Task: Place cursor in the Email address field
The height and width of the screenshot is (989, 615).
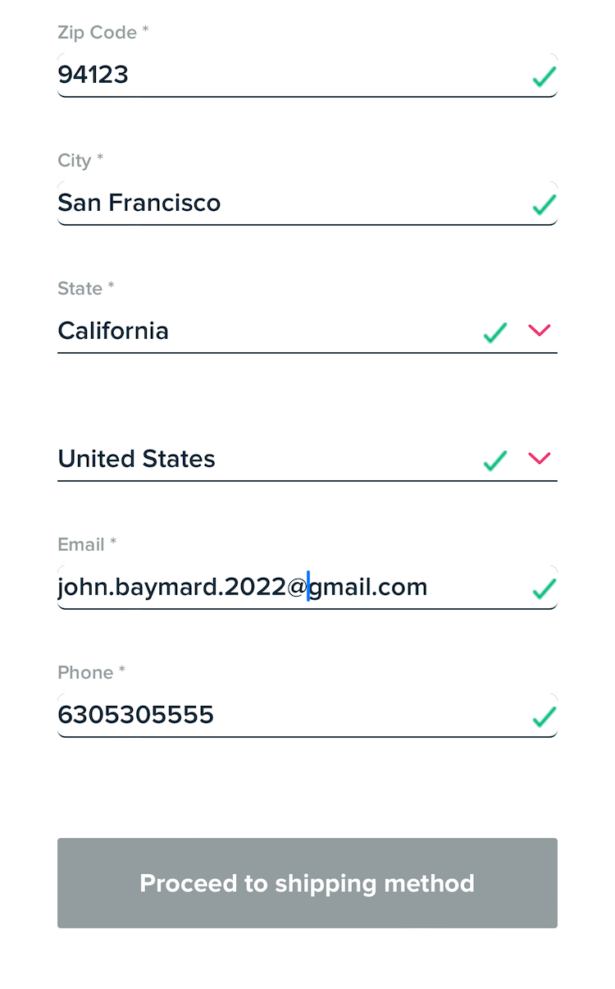Action: pos(243,588)
